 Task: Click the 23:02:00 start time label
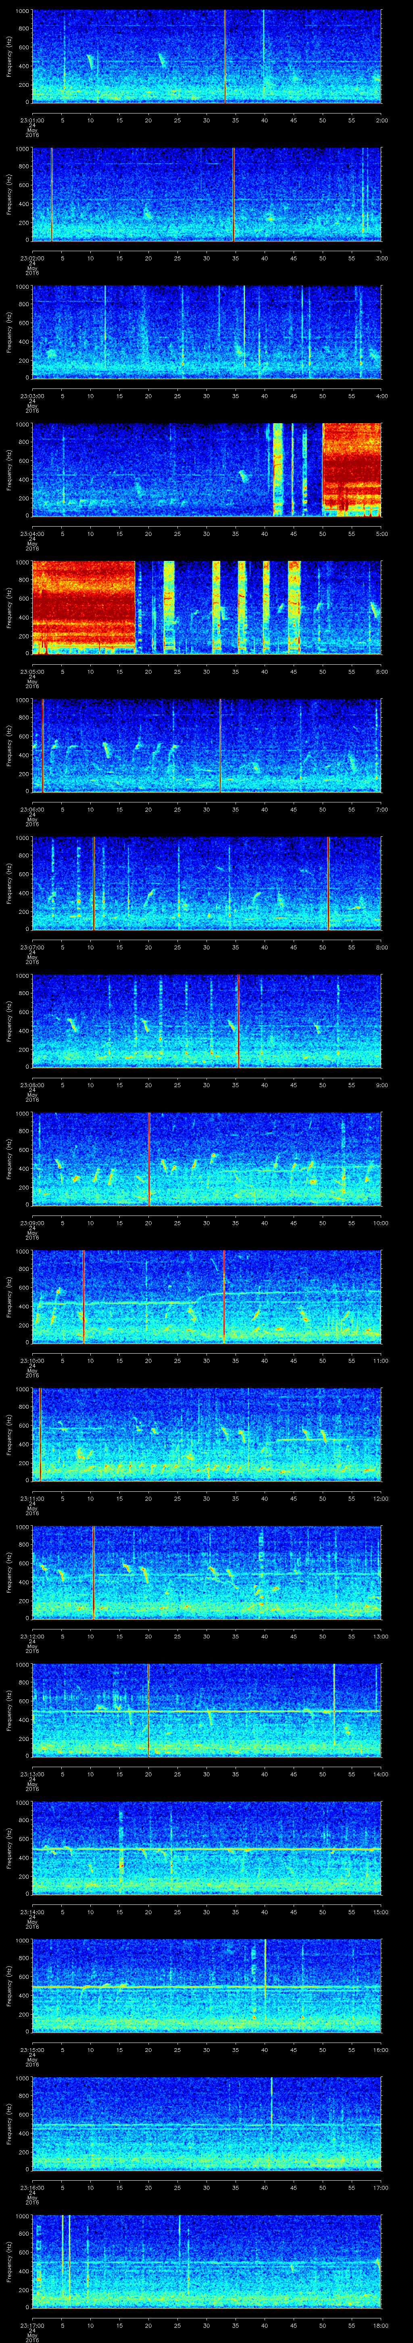point(32,258)
